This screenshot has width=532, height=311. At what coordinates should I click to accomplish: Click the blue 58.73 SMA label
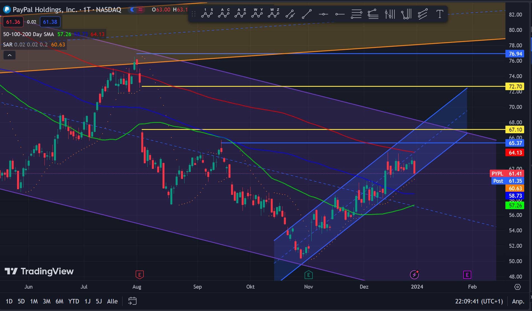coord(515,196)
